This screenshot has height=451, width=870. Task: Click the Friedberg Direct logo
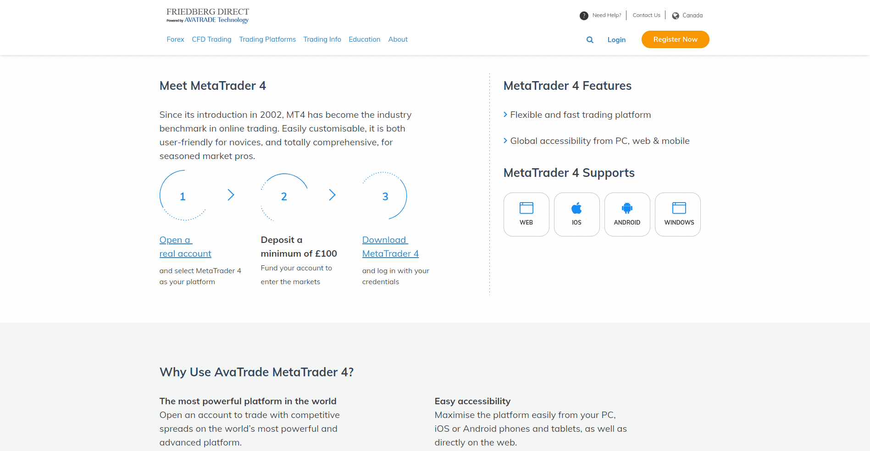[208, 15]
